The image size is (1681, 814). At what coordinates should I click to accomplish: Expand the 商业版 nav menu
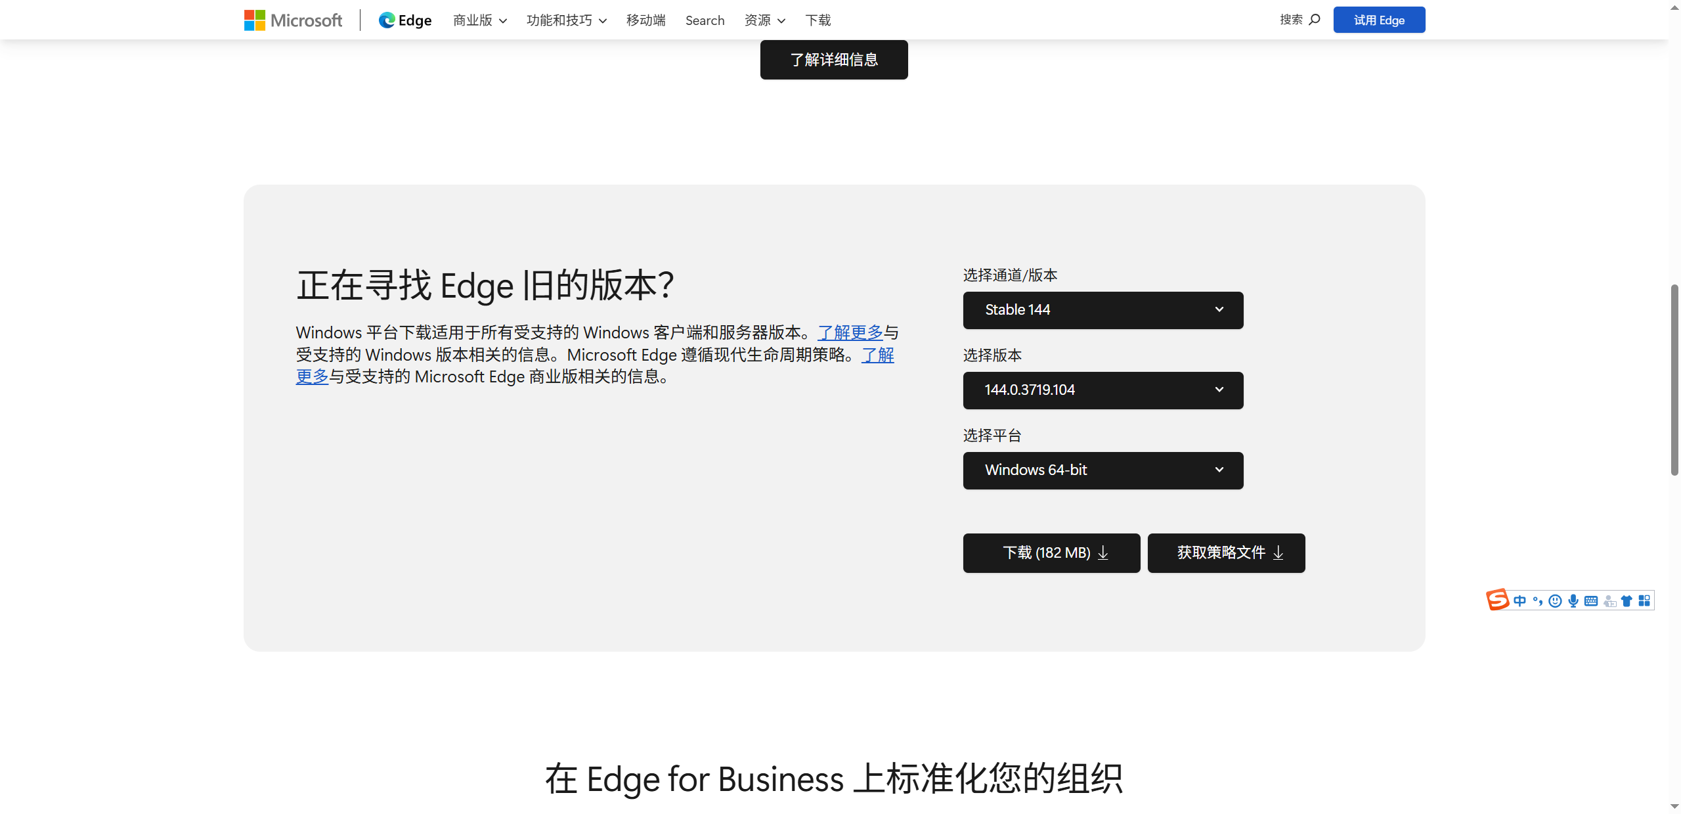click(479, 20)
